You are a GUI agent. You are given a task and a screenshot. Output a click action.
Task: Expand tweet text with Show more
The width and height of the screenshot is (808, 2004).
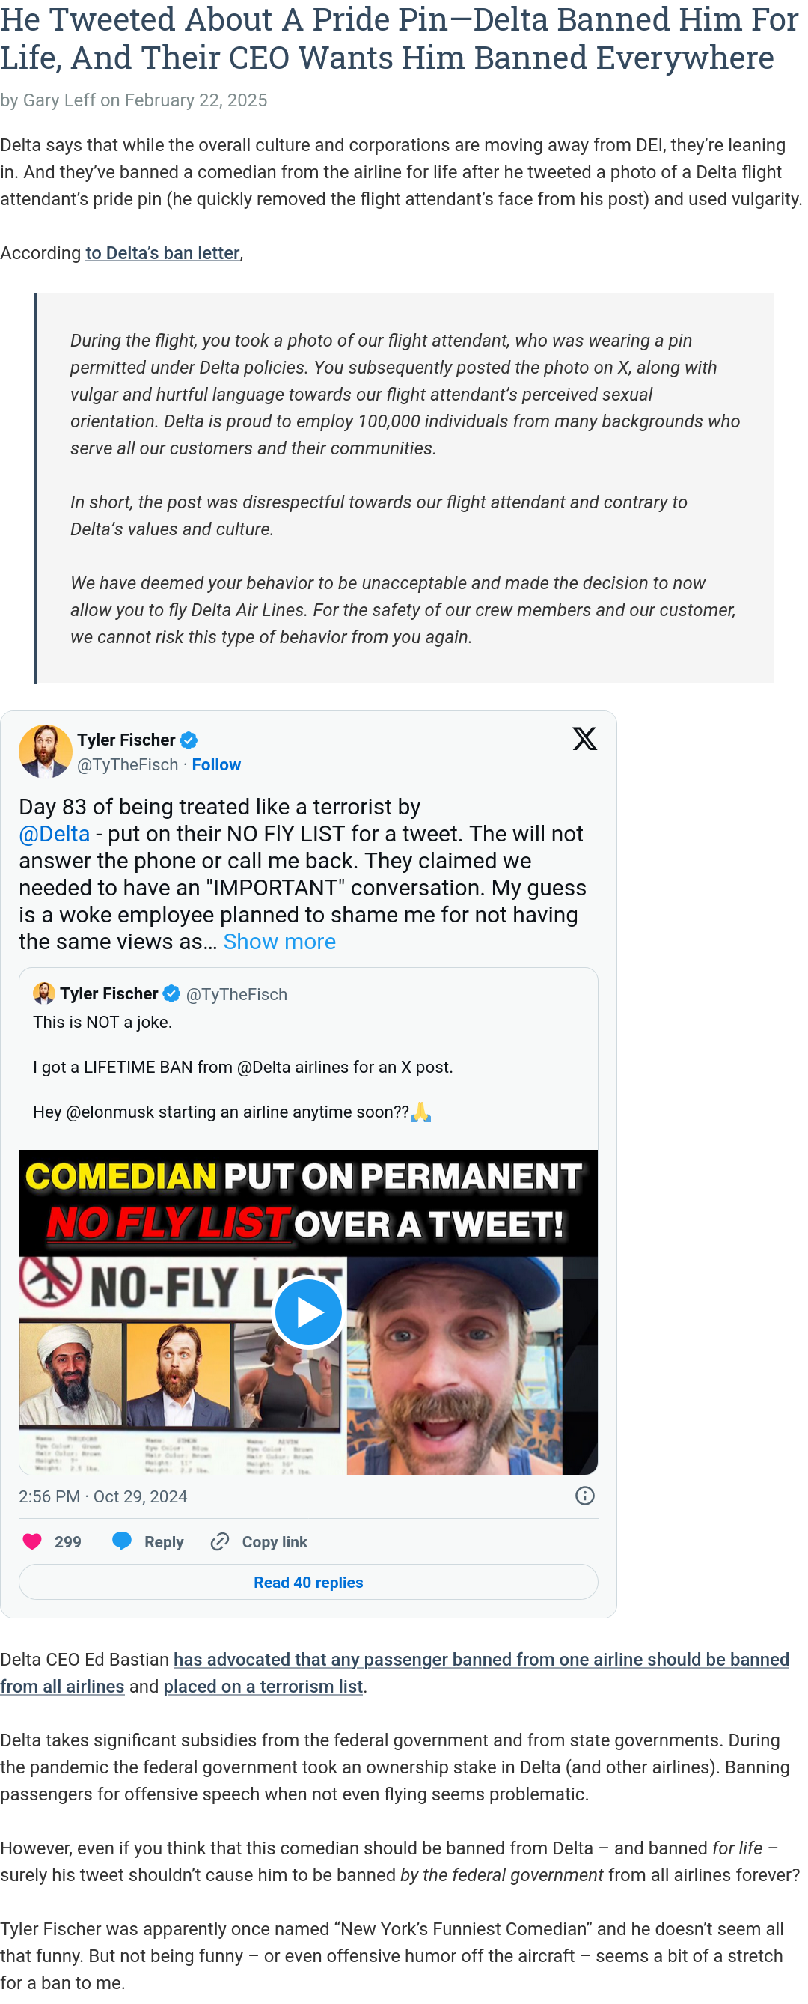pos(279,941)
